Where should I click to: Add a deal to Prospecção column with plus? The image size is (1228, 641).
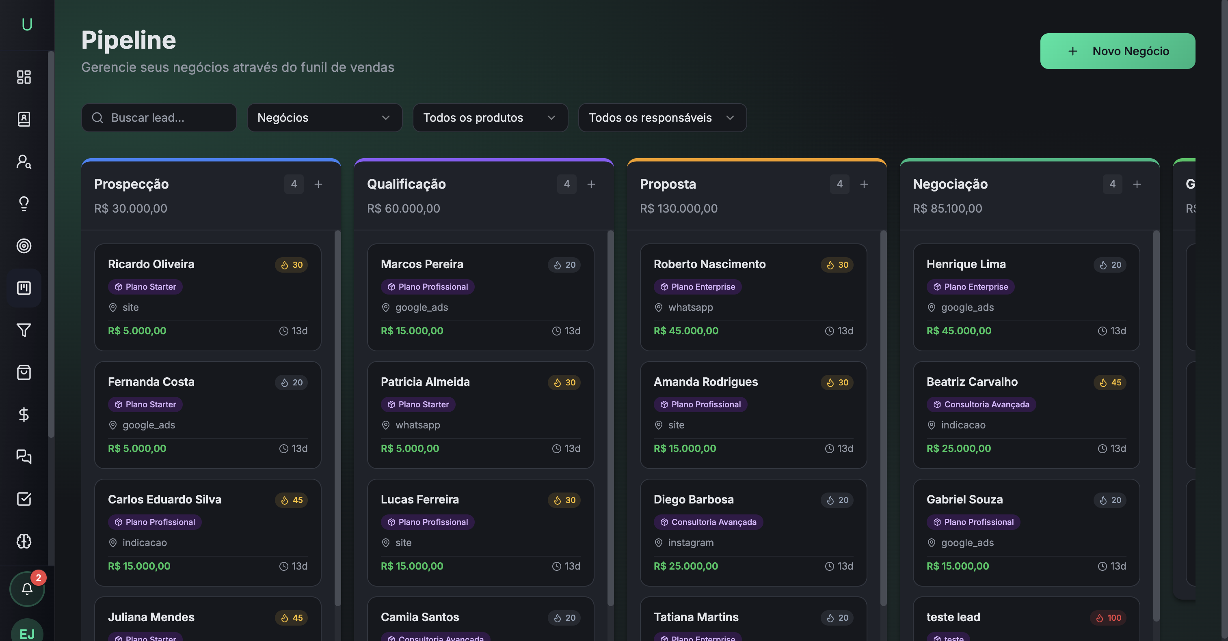click(x=318, y=184)
